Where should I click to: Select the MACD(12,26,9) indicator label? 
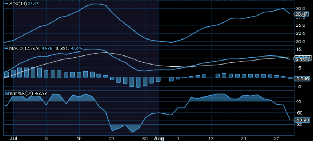(25, 48)
